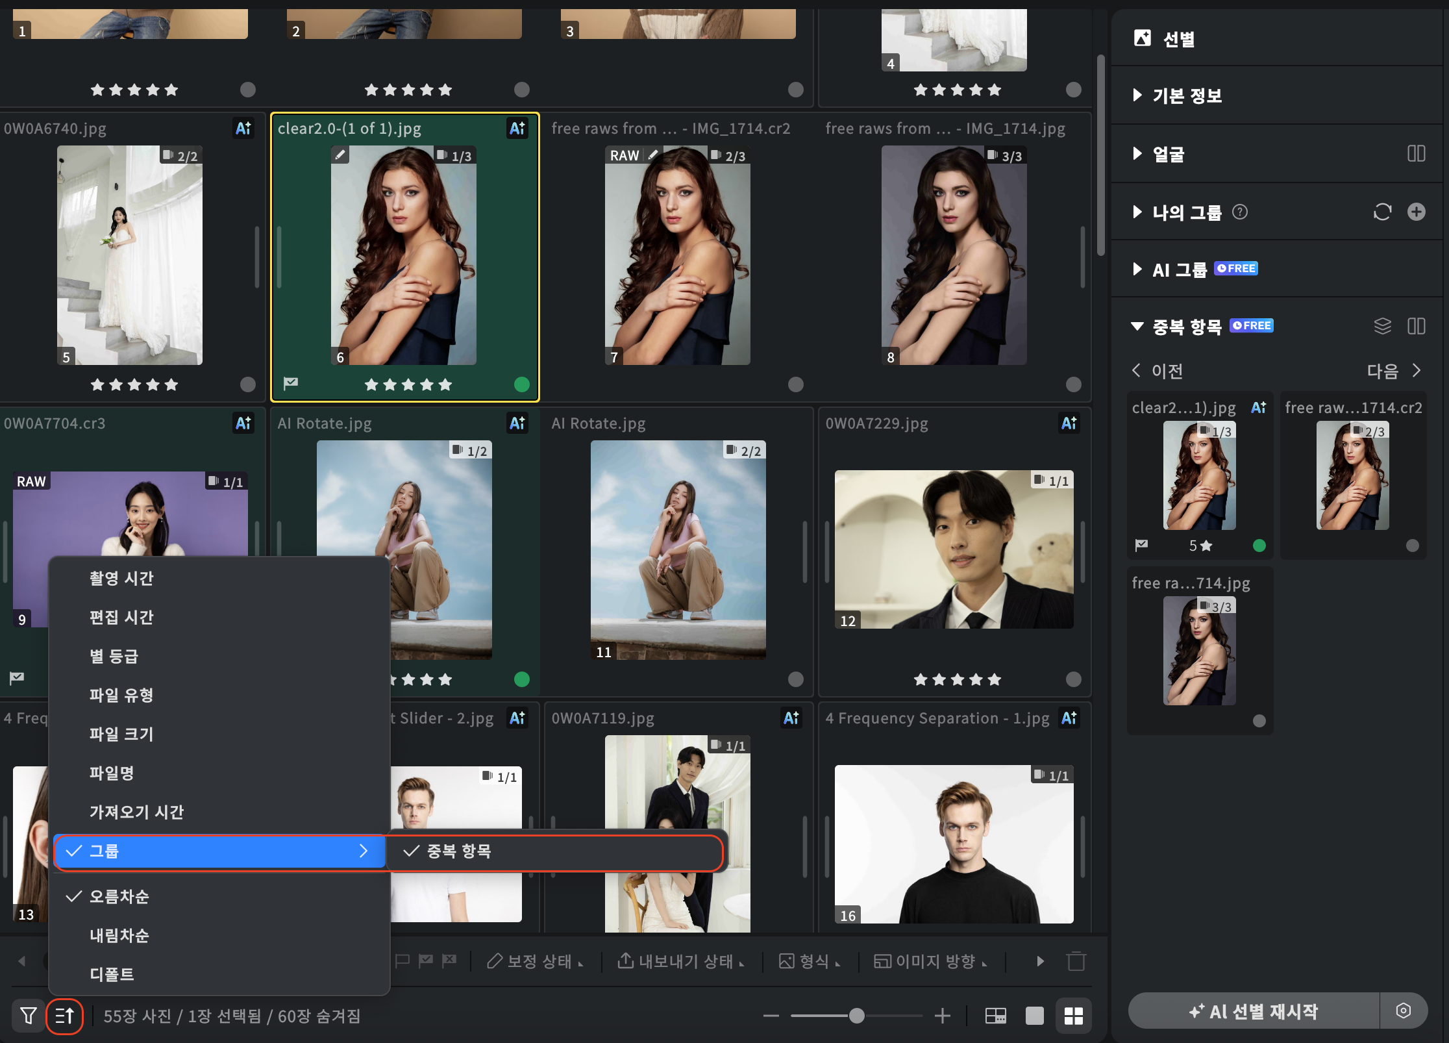This screenshot has height=1043, width=1449.
Task: Open the filter funnel icon
Action: click(28, 1015)
